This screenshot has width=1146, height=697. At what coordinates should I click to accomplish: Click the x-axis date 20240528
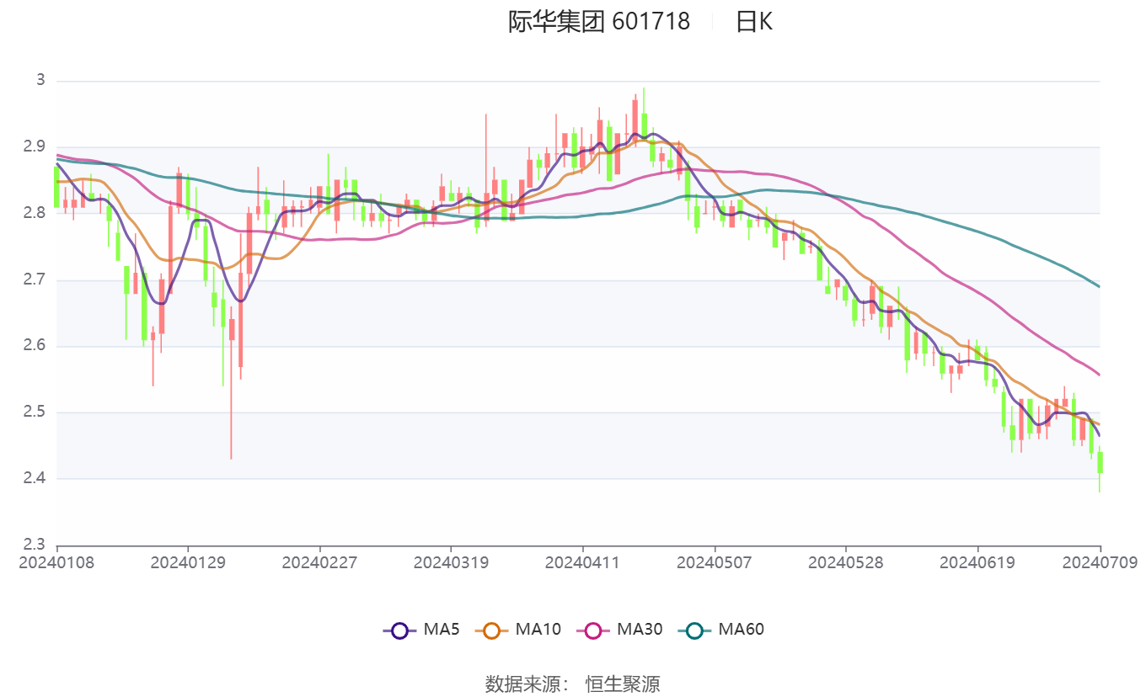(x=846, y=562)
